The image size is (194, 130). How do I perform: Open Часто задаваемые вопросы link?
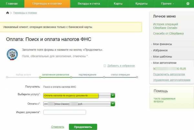click(x=165, y=100)
